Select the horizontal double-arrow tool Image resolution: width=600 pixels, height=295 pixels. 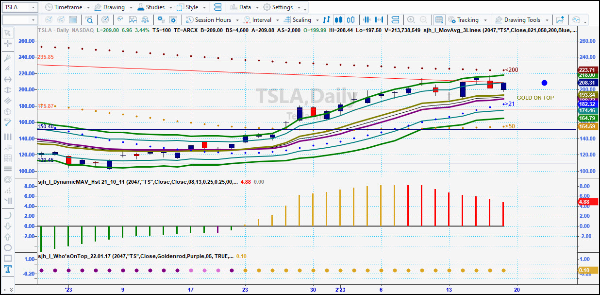point(8,79)
